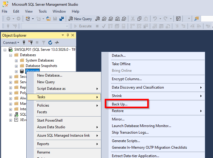Viewport: 213px width, 158px height.
Task: Click the DMX query icon
Action: click(111, 19)
